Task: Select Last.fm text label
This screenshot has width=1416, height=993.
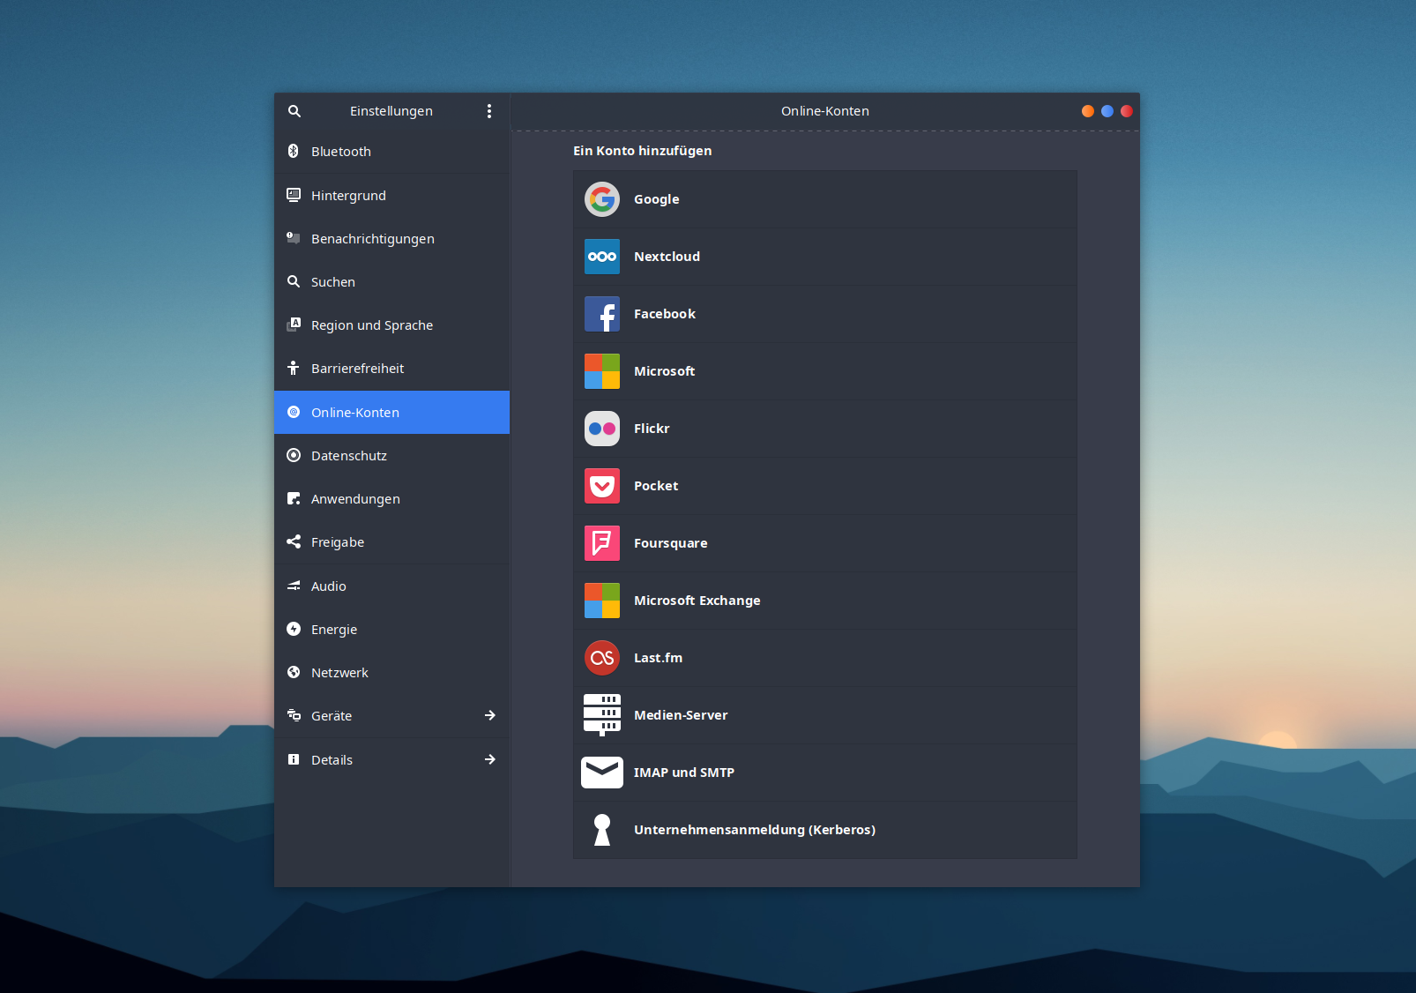Action: tap(658, 658)
